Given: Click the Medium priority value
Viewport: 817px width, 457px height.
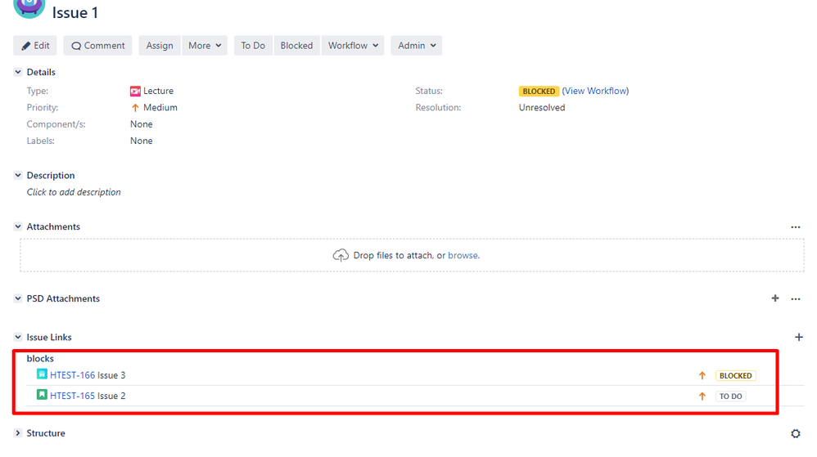Looking at the screenshot, I should pyautogui.click(x=160, y=108).
